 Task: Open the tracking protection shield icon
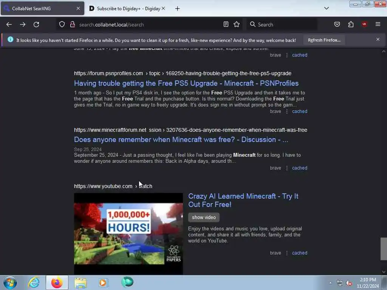click(x=62, y=25)
